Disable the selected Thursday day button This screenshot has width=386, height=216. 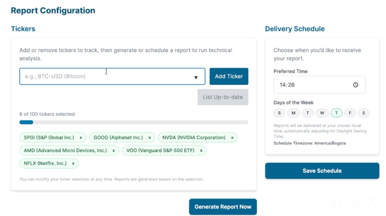pos(336,113)
